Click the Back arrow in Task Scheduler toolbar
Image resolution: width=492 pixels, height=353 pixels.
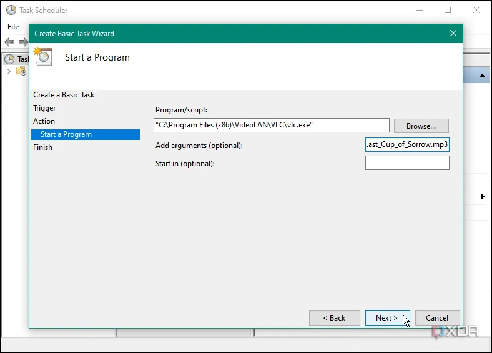[x=9, y=42]
